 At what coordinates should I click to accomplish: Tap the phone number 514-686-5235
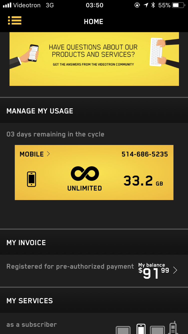coord(145,154)
